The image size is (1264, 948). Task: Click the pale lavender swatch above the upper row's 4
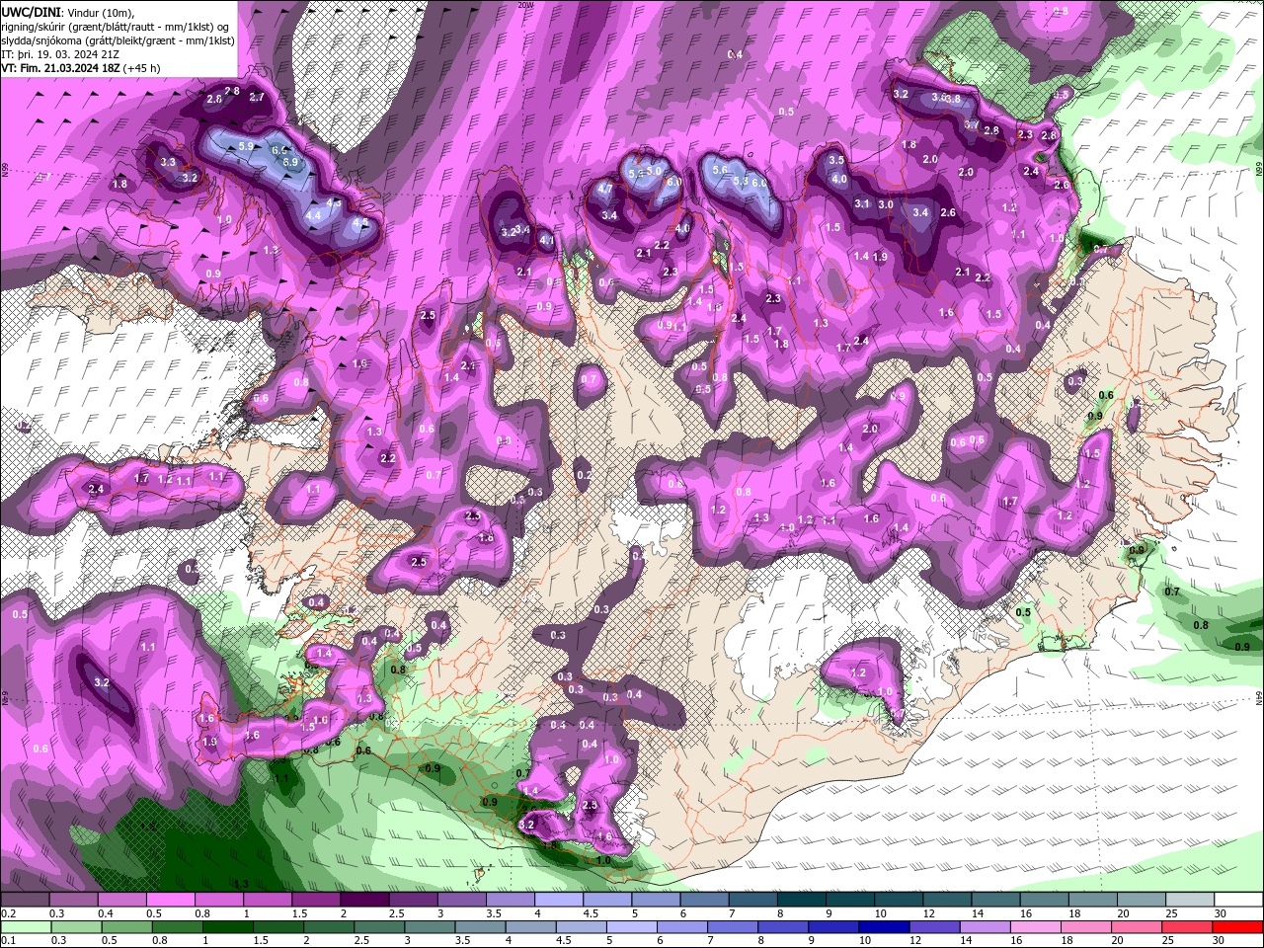(x=558, y=899)
